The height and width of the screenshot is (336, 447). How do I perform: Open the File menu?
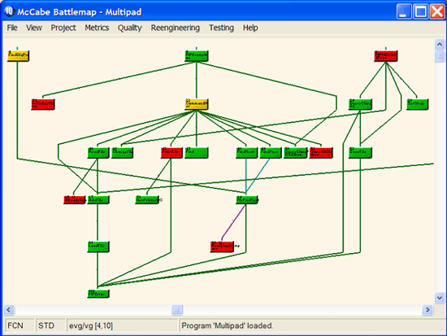click(x=12, y=28)
